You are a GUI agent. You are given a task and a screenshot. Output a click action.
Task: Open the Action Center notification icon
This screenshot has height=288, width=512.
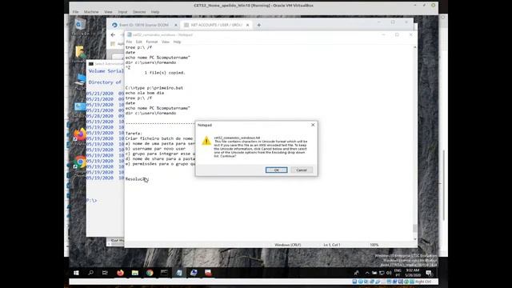[429, 273]
